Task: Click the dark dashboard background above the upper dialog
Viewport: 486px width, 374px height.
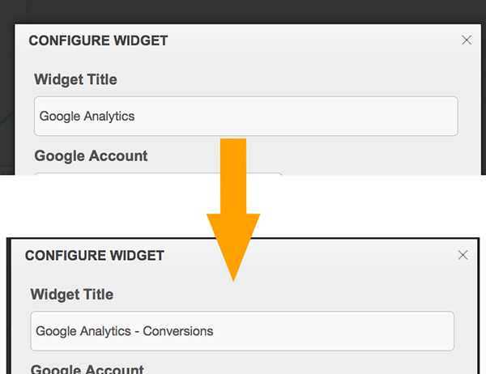Action: pyautogui.click(x=243, y=11)
